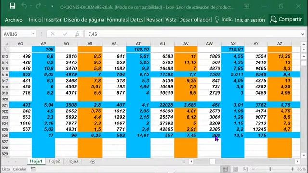
Task: Click the Compartir button
Action: [286, 19]
